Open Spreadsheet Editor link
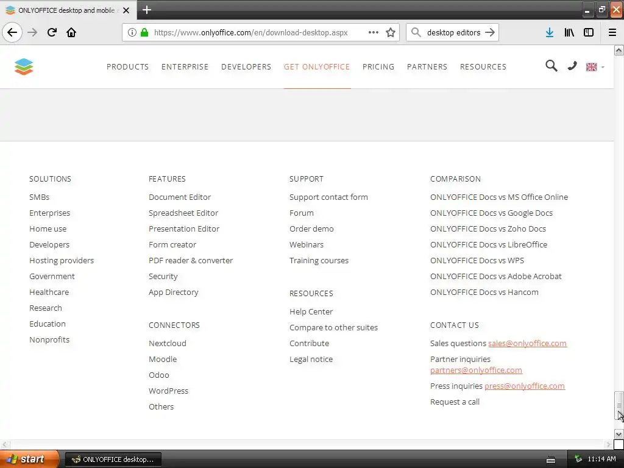The height and width of the screenshot is (468, 624). coord(183,213)
